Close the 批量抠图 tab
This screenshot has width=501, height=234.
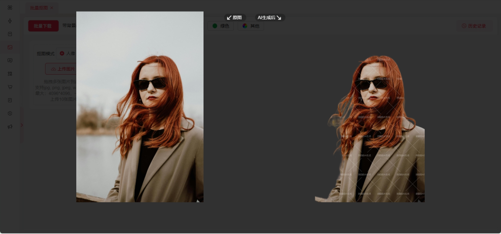point(52,8)
